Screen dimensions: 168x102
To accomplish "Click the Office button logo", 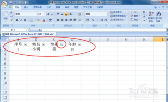I will (4, 4).
